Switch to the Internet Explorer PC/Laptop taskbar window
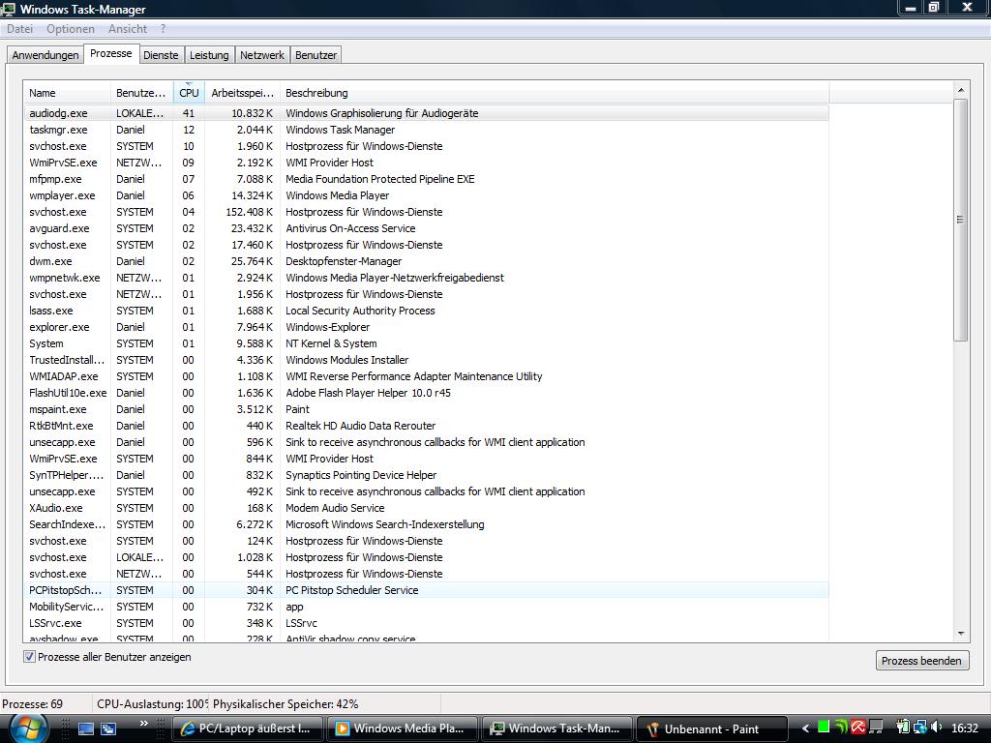 coord(247,728)
